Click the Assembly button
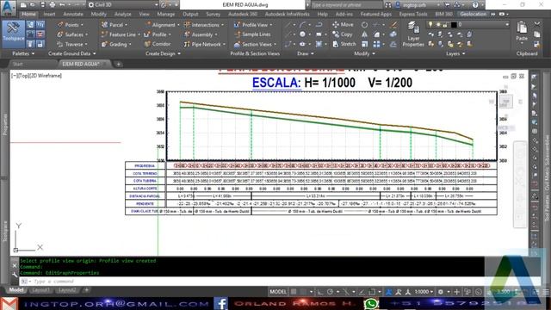This screenshot has width=551, height=310. click(x=201, y=34)
